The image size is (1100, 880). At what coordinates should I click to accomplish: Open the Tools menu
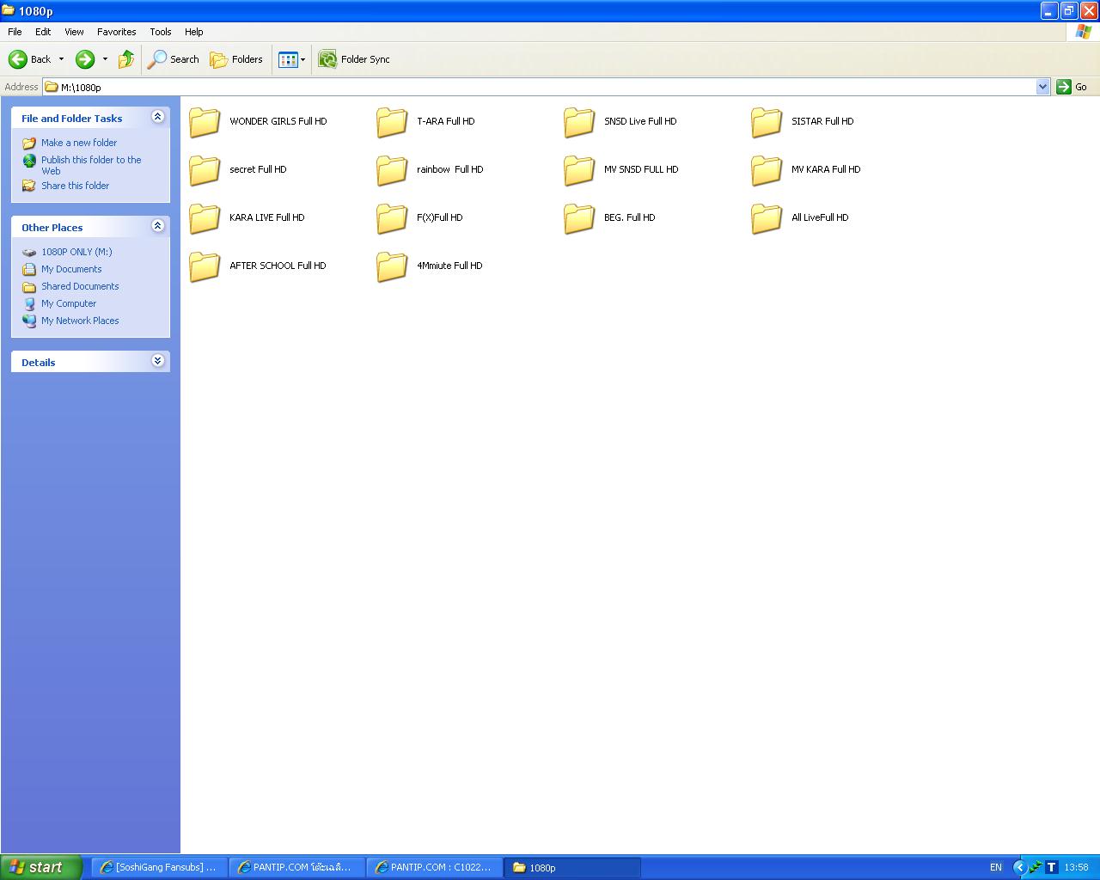[161, 32]
